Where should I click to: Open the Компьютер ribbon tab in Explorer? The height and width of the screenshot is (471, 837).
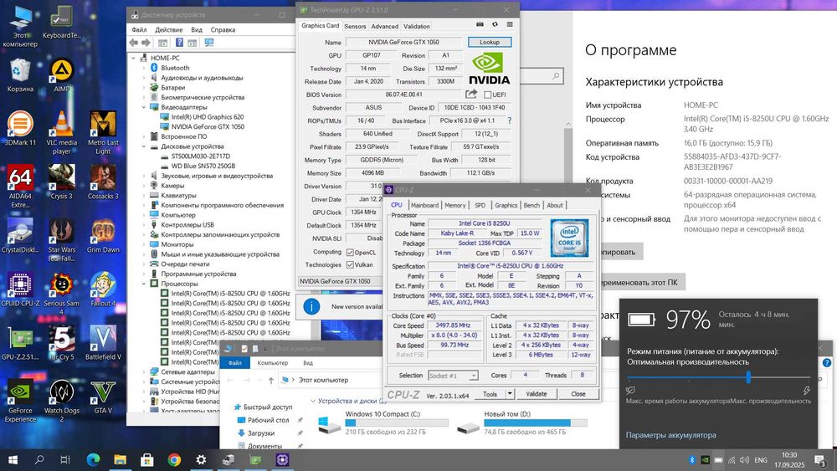click(273, 363)
